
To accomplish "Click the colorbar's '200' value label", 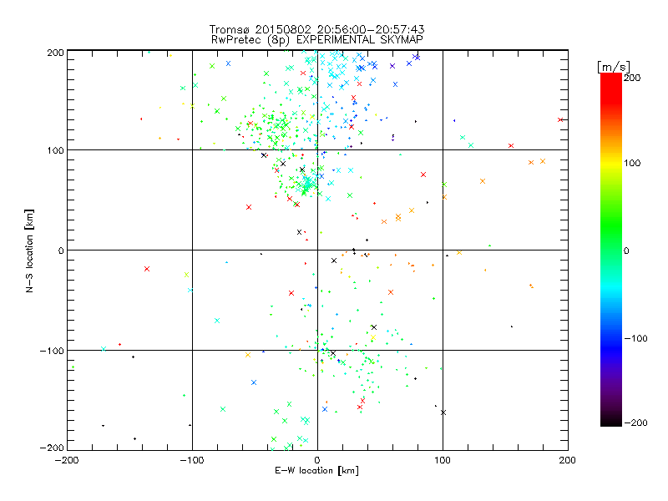I will coord(632,78).
